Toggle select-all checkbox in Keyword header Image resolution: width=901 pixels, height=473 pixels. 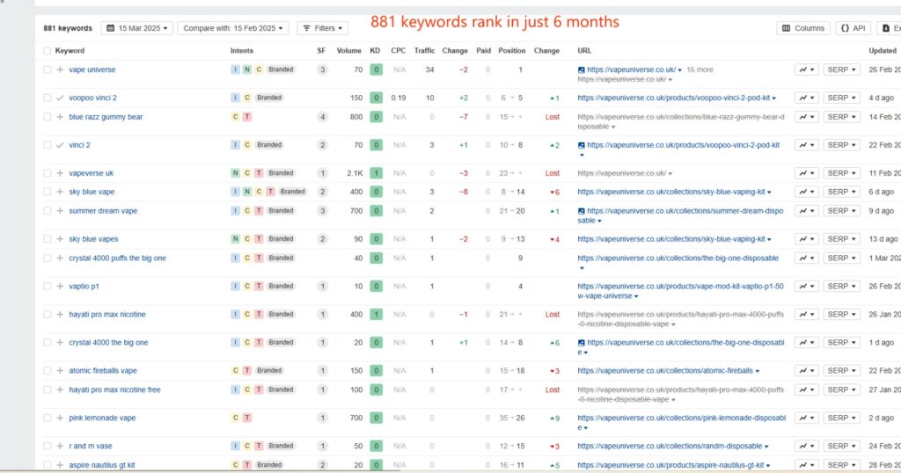[48, 50]
